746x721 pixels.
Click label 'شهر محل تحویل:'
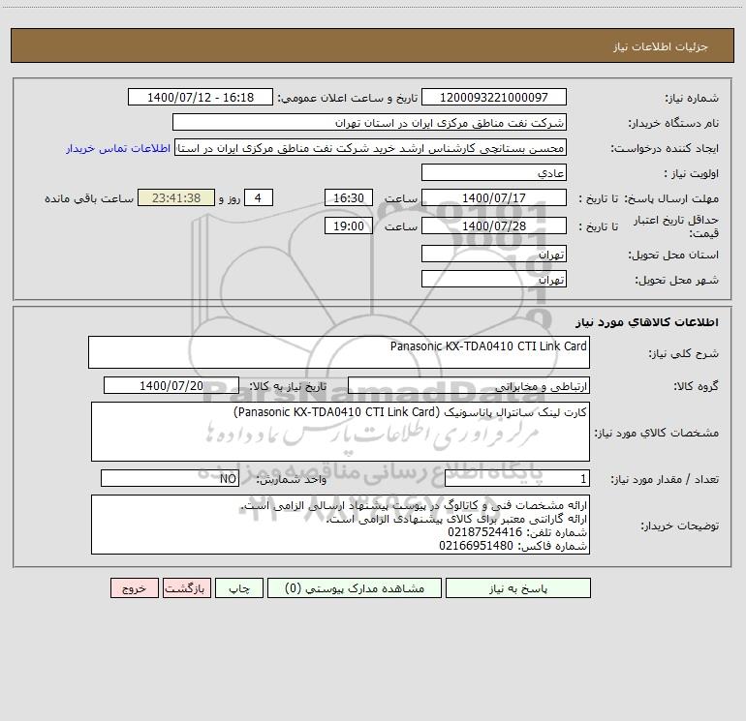click(x=677, y=280)
